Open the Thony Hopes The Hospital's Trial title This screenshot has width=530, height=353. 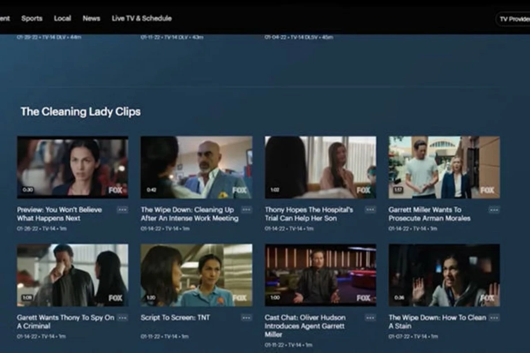tap(309, 214)
